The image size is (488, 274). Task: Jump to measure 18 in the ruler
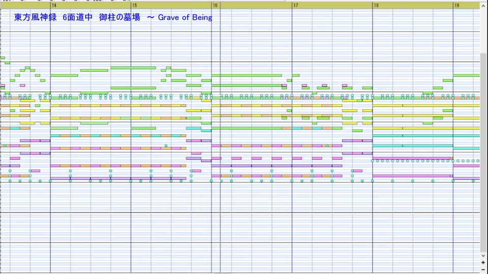[376, 5]
